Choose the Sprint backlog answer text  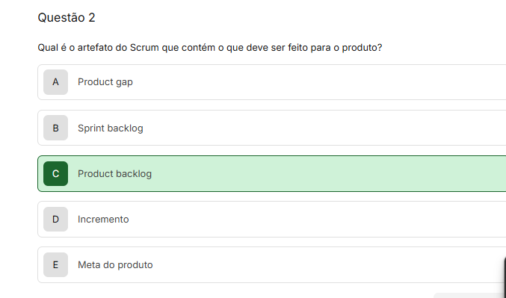point(111,128)
